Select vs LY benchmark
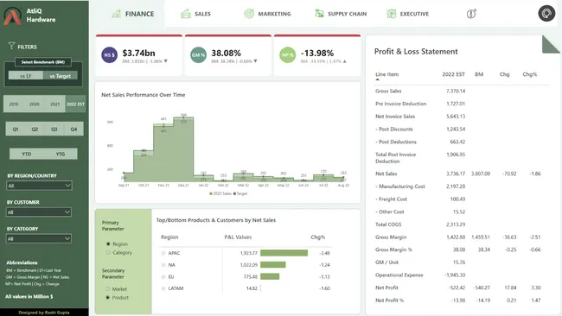Image resolution: width=562 pixels, height=316 pixels. (26, 76)
